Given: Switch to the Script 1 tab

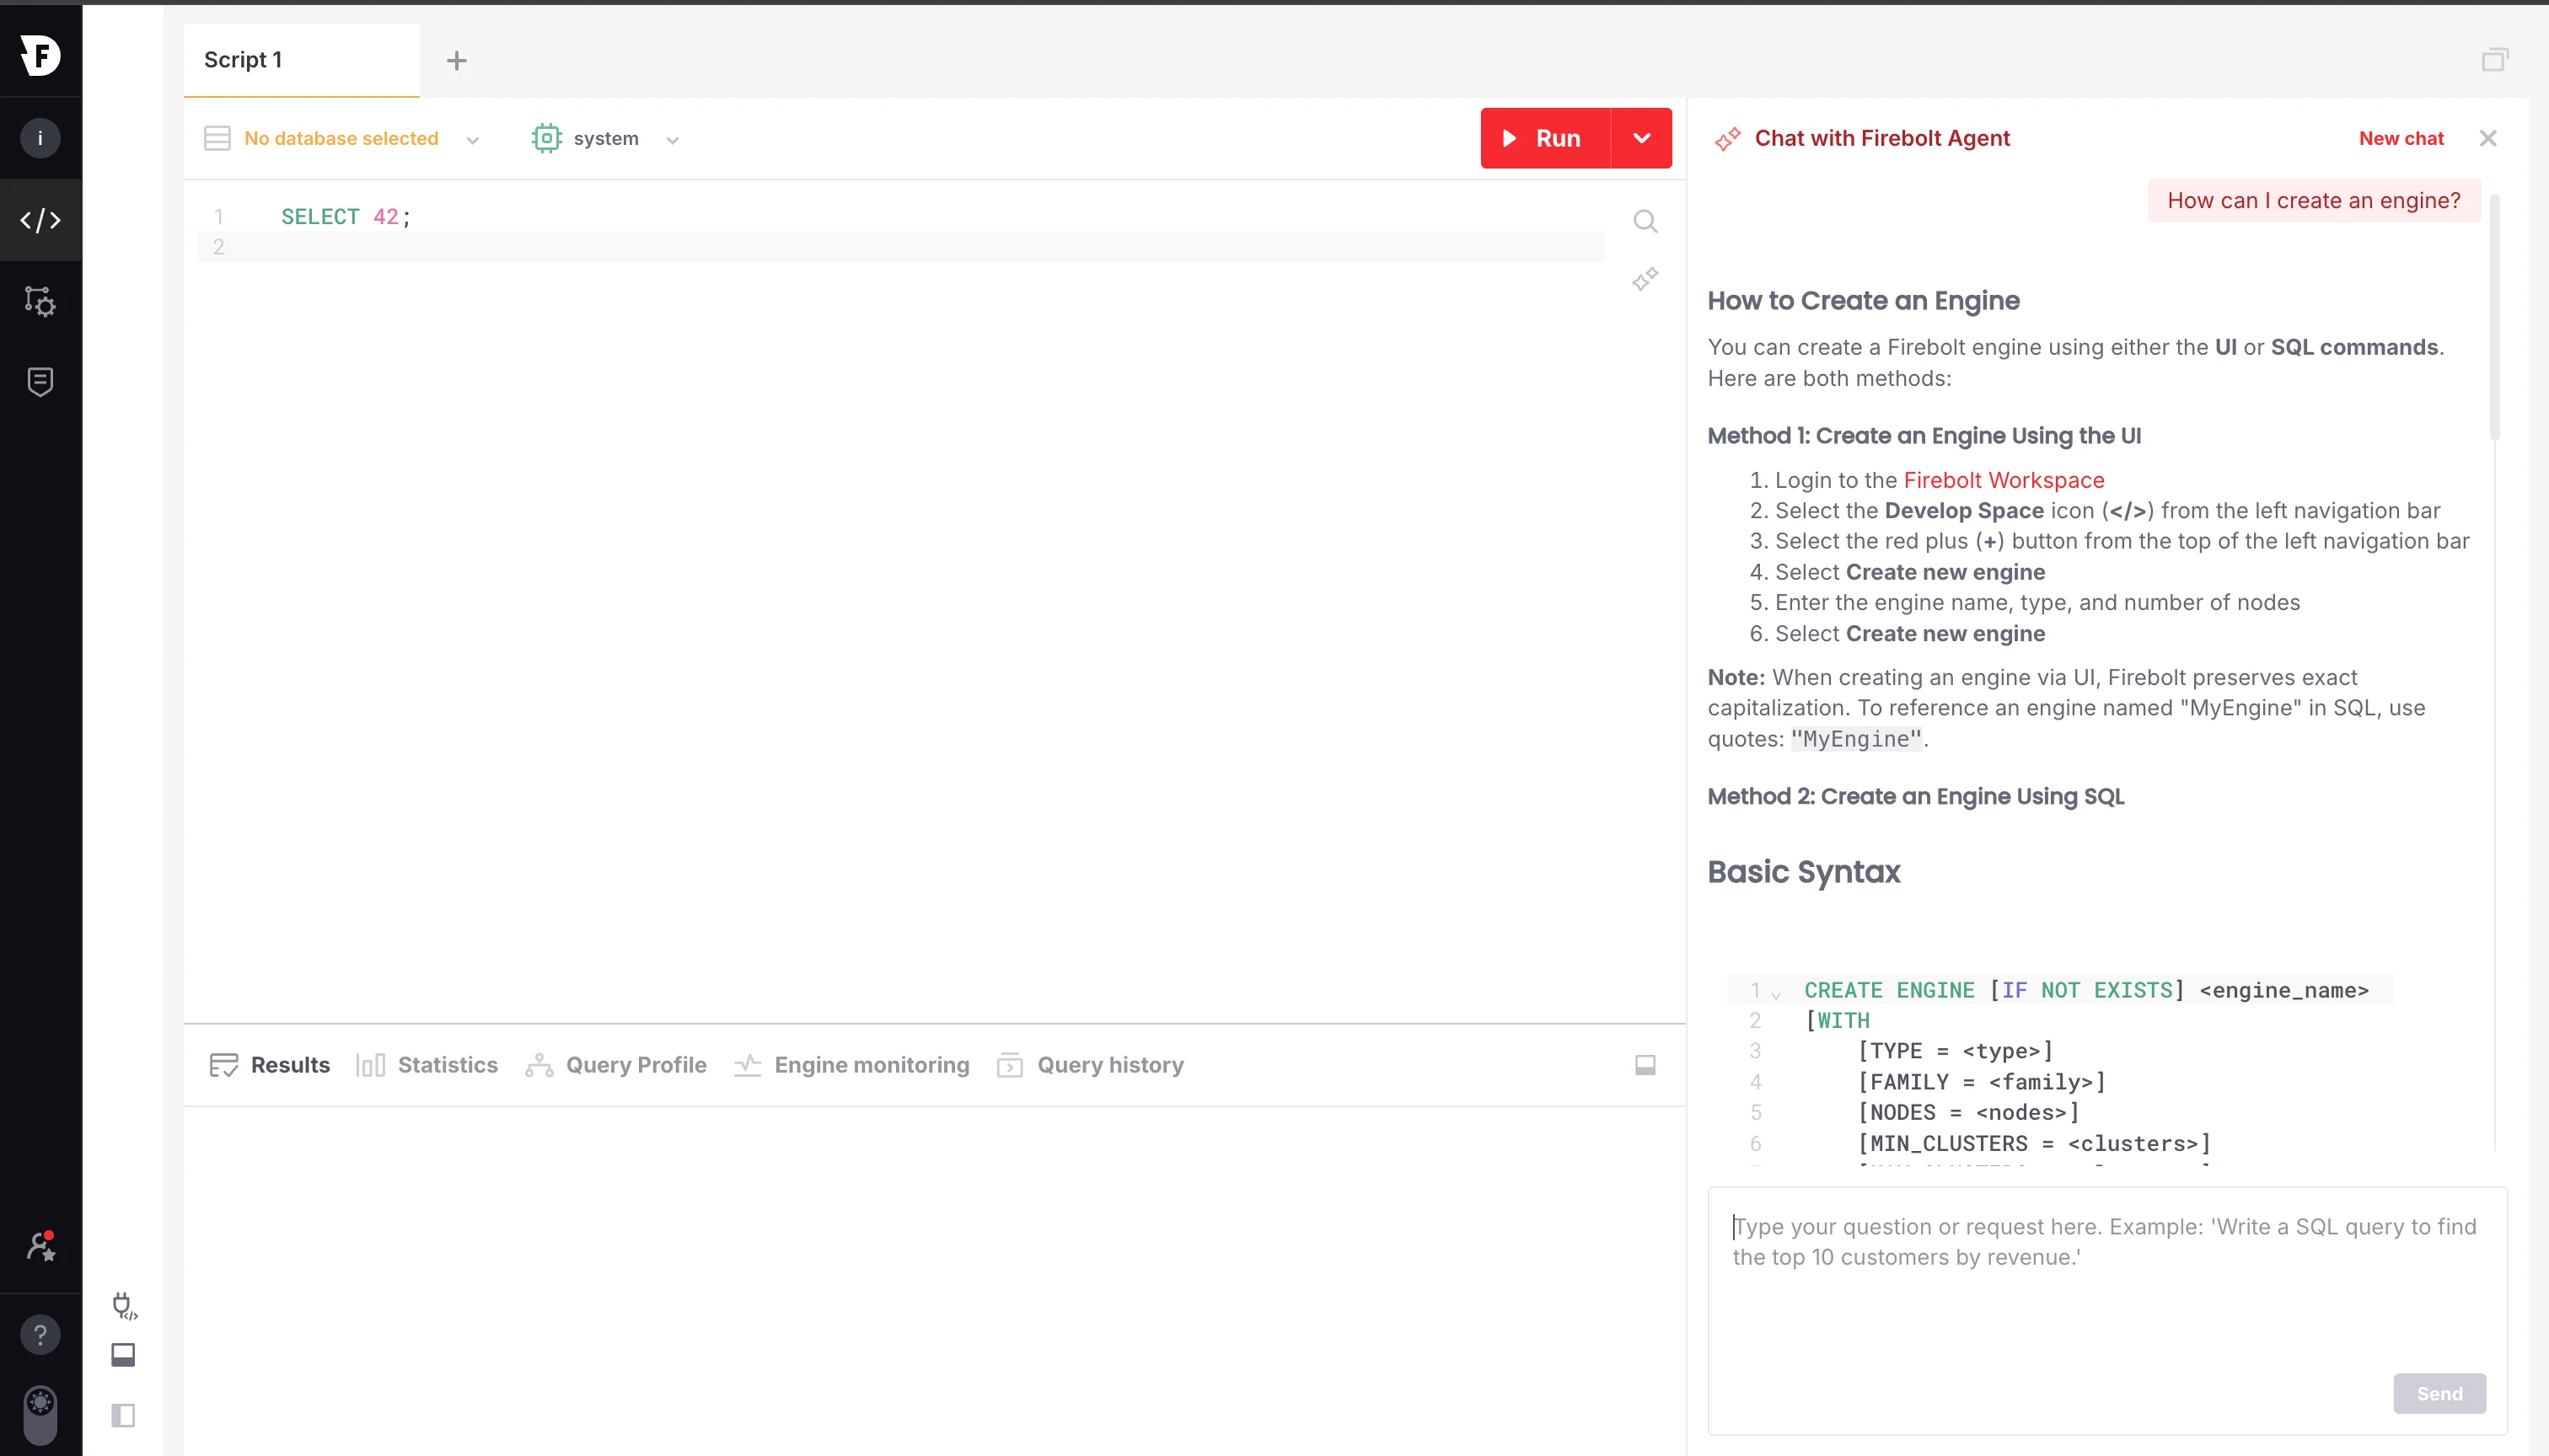Looking at the screenshot, I should pos(301,60).
